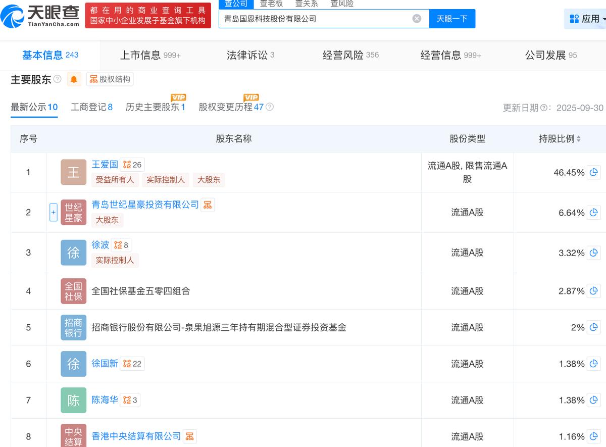Open the 股权结构 chart button
Viewport: 606px width, 447px height.
(x=110, y=79)
